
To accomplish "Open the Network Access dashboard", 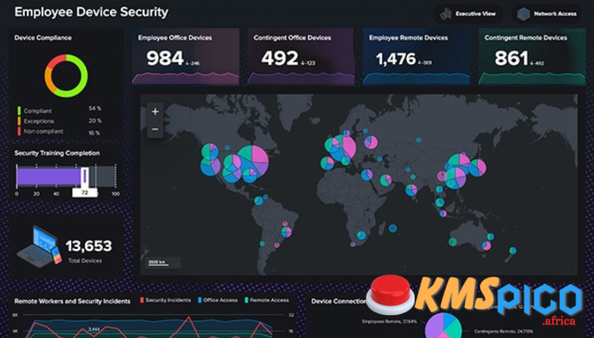I will [x=547, y=13].
